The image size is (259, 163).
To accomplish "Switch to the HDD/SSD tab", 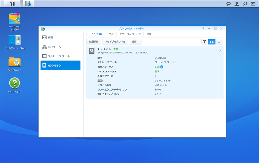I will (96, 34).
